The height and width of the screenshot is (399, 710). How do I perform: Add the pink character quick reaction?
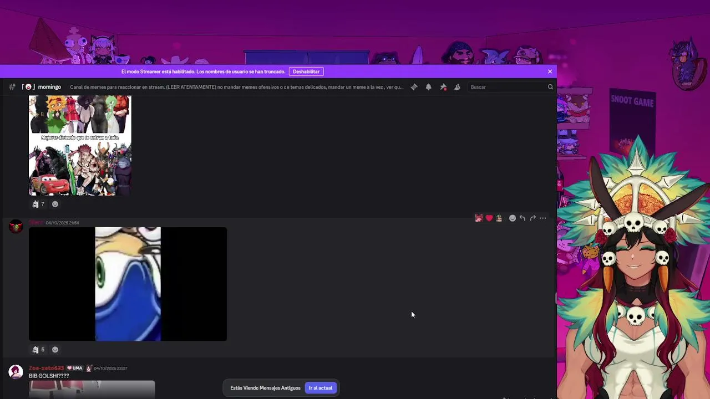click(x=479, y=218)
